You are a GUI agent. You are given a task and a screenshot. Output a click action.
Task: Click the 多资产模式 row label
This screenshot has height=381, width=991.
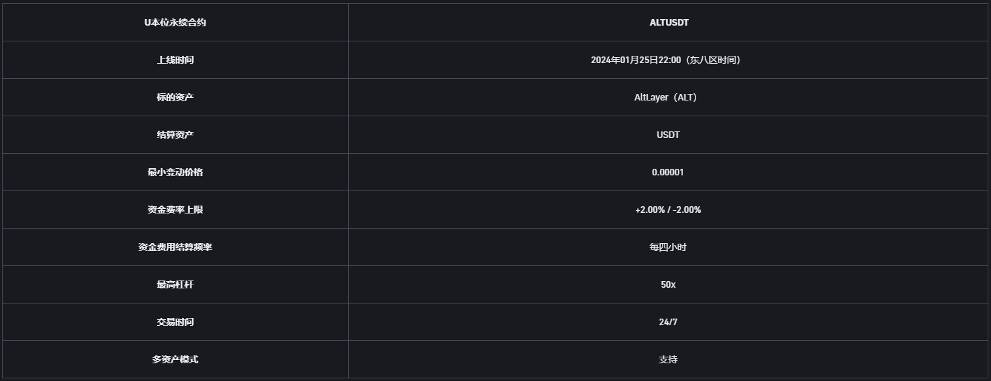pyautogui.click(x=175, y=359)
